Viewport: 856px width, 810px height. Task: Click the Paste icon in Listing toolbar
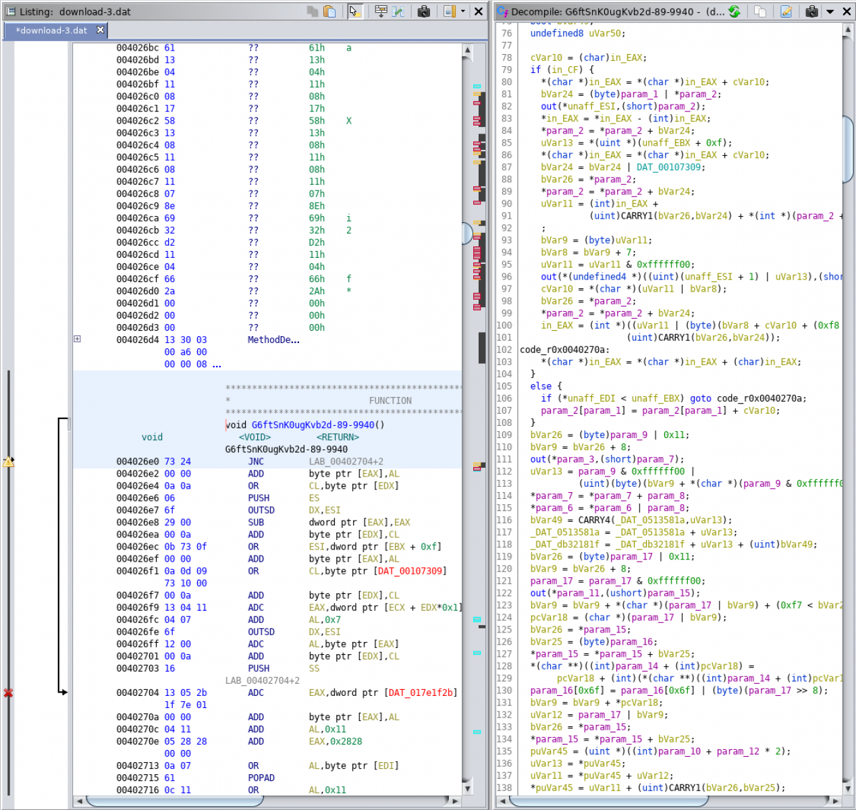(x=329, y=11)
